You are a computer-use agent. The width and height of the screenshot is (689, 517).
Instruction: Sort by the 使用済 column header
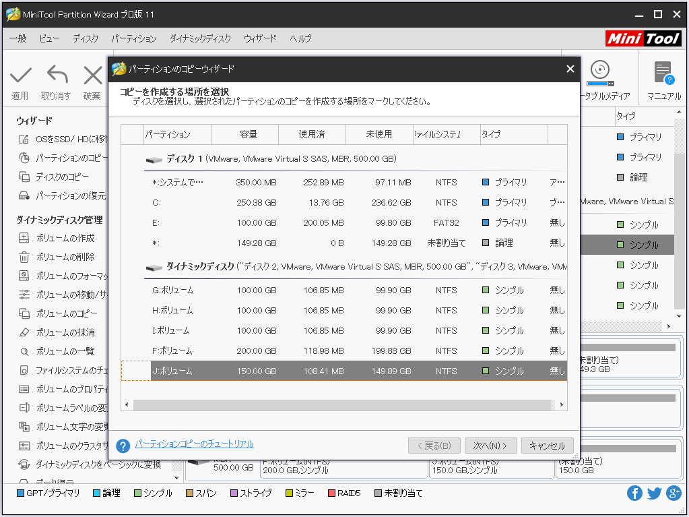(x=313, y=135)
